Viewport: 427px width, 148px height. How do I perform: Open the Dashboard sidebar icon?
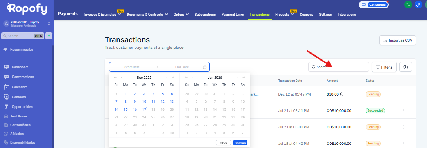click(x=6, y=67)
